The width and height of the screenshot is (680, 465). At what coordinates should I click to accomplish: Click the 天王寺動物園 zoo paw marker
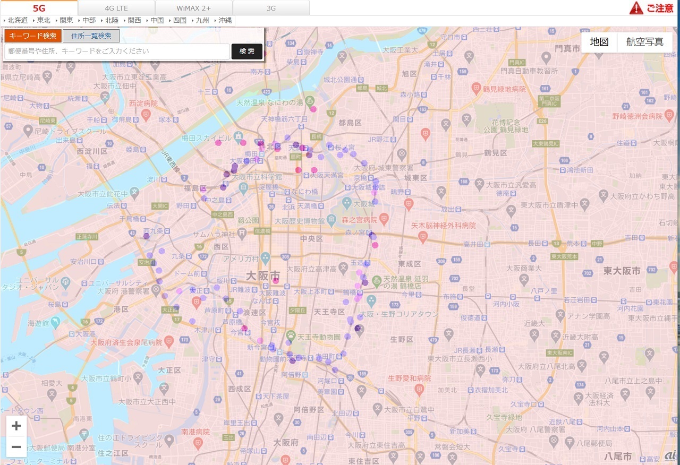pyautogui.click(x=291, y=335)
